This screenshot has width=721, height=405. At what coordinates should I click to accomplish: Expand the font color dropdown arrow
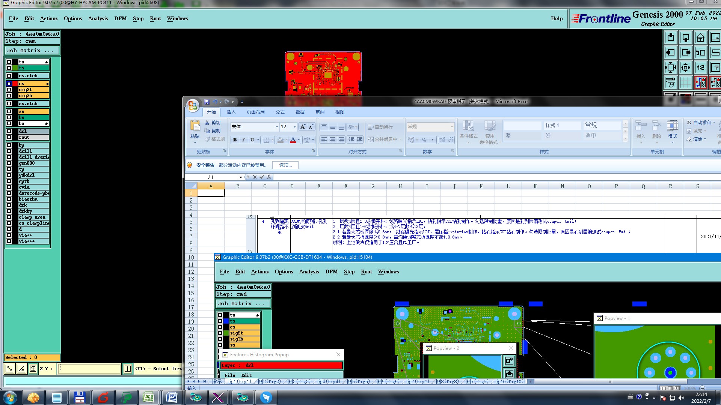[299, 140]
